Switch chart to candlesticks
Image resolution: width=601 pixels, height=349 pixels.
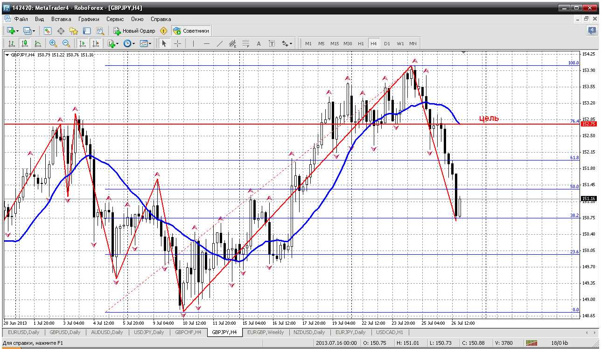25,43
